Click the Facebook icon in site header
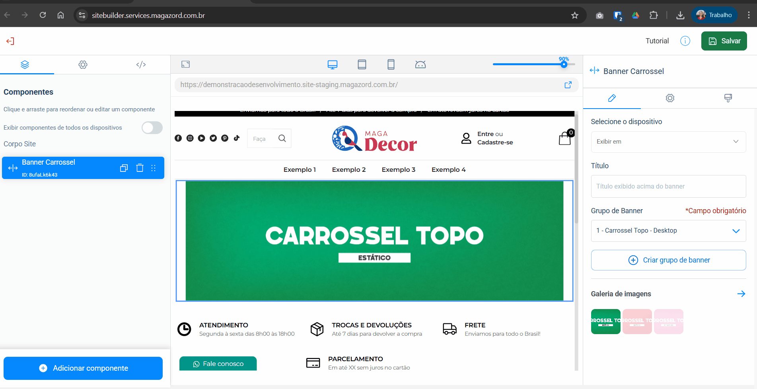757x389 pixels. coord(178,138)
